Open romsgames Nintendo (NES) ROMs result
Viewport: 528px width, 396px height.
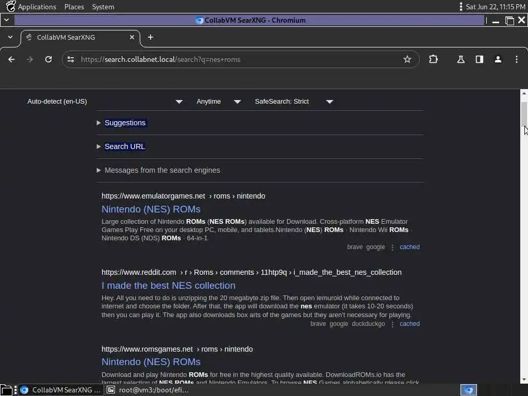[x=151, y=362]
